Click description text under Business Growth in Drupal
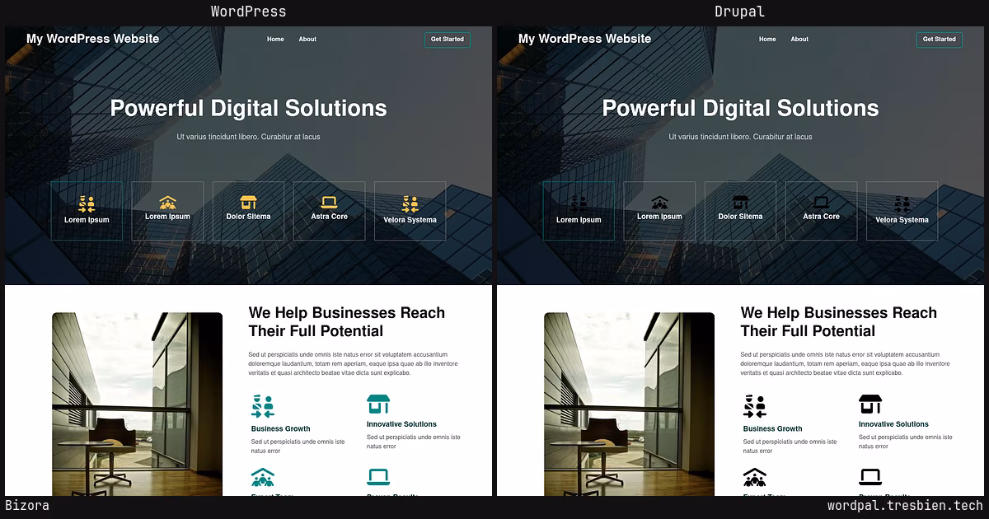The image size is (989, 519). tap(790, 447)
